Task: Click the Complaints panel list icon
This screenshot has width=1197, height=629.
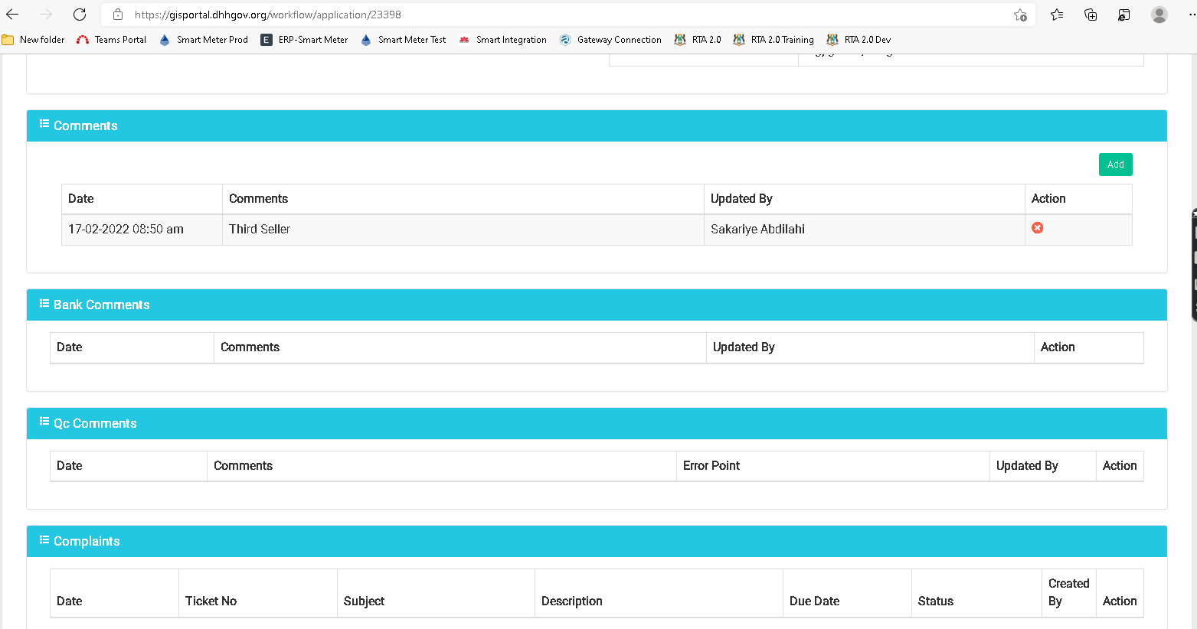Action: pyautogui.click(x=44, y=539)
